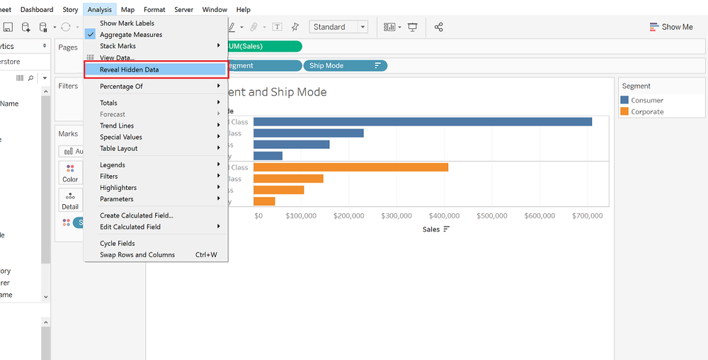Screen dimensions: 708x360
Task: Expand the Totals submenu
Action: pos(156,103)
